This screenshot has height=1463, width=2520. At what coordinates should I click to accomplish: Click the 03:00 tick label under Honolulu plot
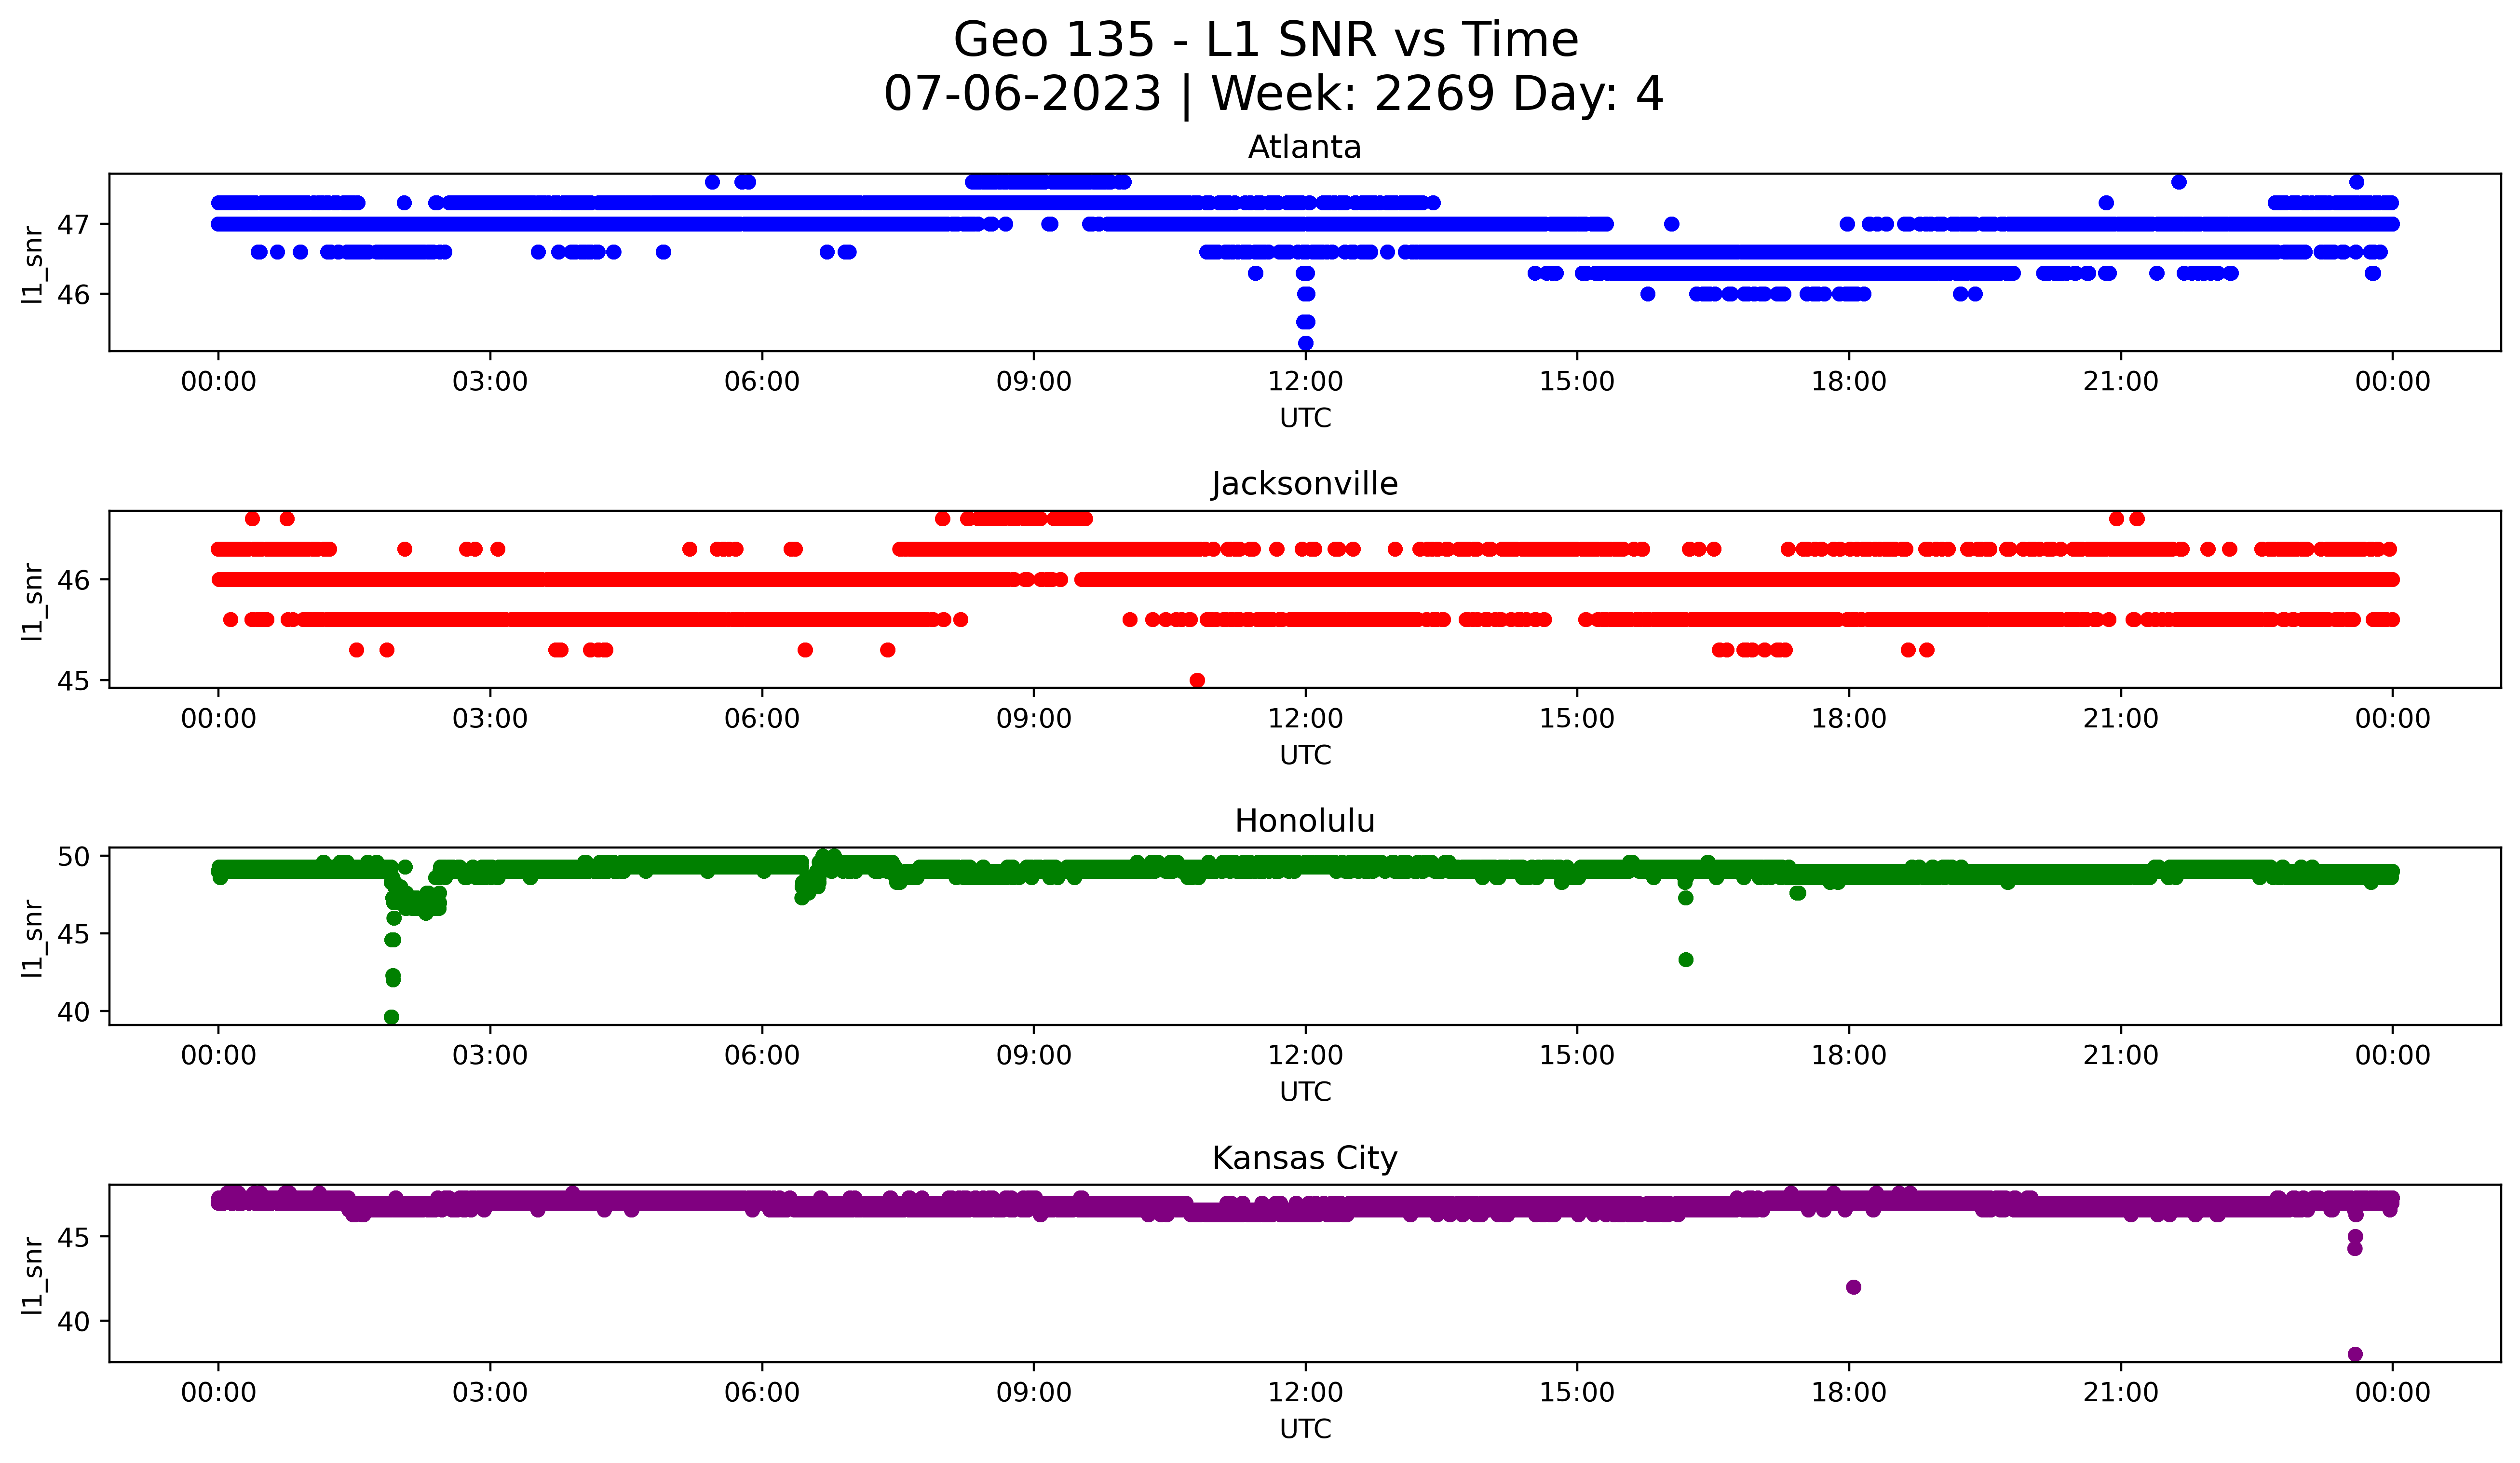[489, 1056]
